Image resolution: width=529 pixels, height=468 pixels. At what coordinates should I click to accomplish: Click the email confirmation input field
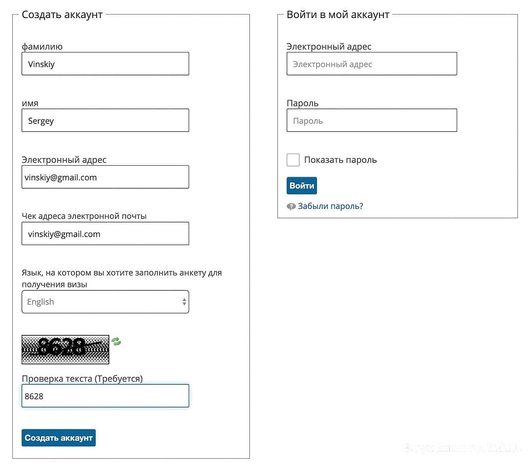[105, 234]
